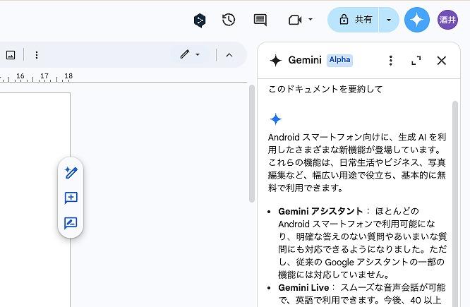Click the dark hexagon extension icon
Screen dimensions: 470x307
click(x=200, y=20)
